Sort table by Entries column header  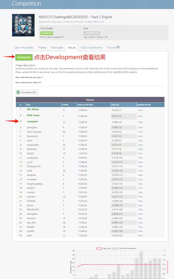pos(66,105)
